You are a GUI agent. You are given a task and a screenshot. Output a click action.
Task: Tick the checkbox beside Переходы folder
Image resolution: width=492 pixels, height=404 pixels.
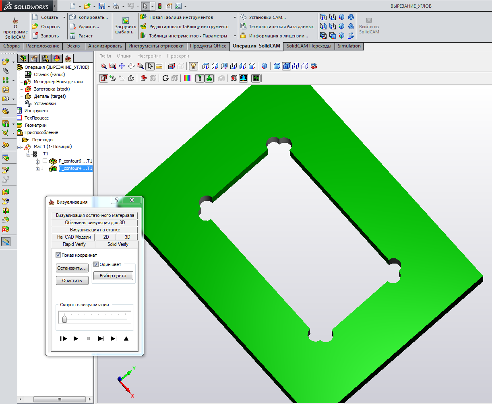(x=19, y=139)
